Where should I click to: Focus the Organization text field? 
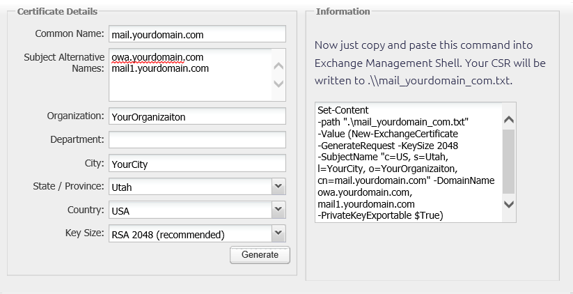(197, 116)
